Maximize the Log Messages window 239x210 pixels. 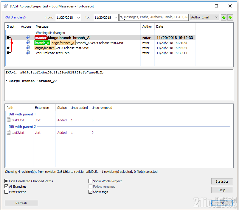point(216,6)
